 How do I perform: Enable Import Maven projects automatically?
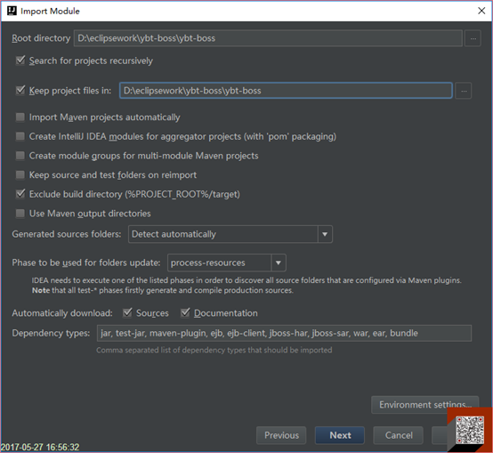click(x=20, y=117)
